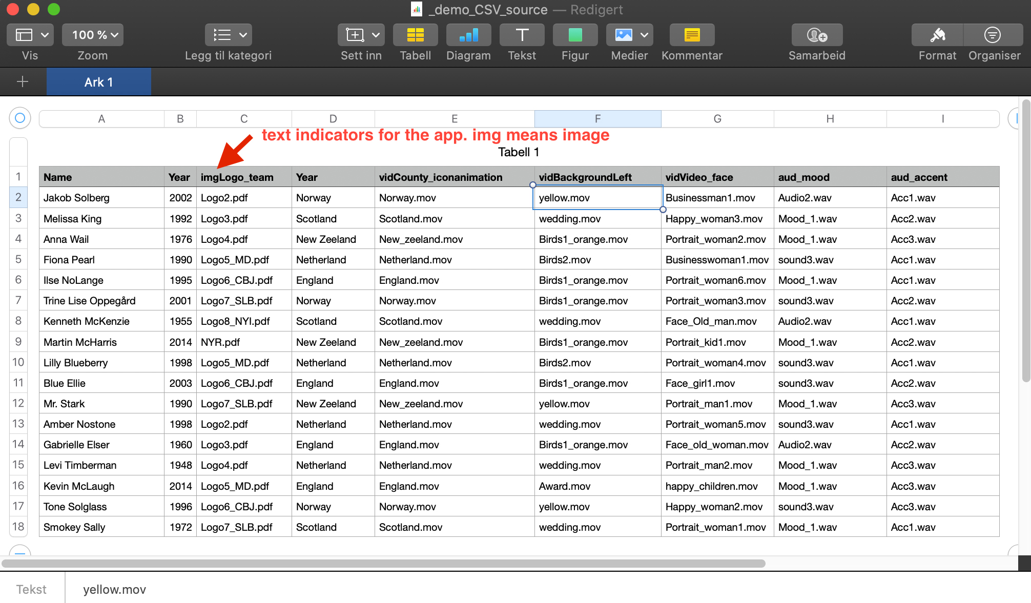Select cell Portrait_kid1.mov
1031x603 pixels.
717,342
